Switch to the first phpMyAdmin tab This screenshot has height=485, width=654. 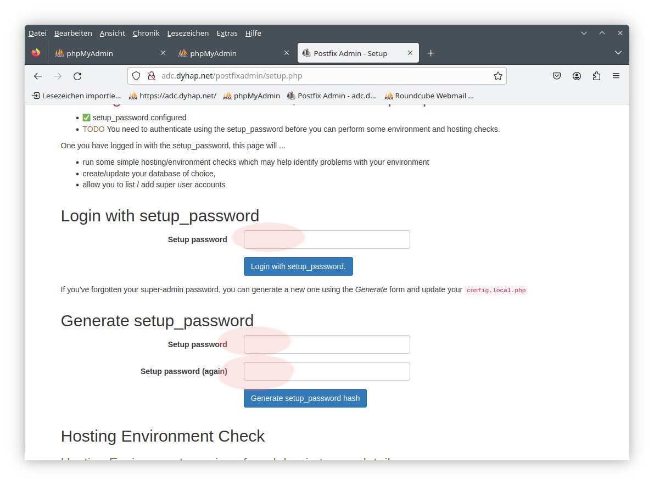[104, 53]
